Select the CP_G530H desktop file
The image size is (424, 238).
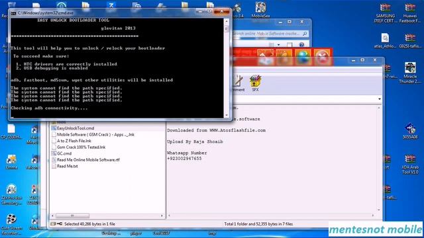[11, 132]
